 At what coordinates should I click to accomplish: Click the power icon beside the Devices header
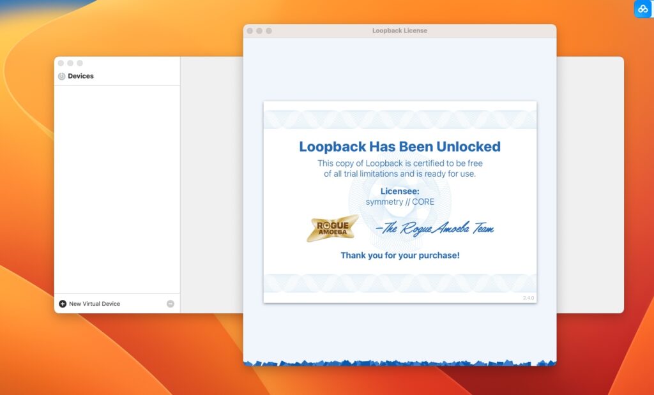[61, 76]
